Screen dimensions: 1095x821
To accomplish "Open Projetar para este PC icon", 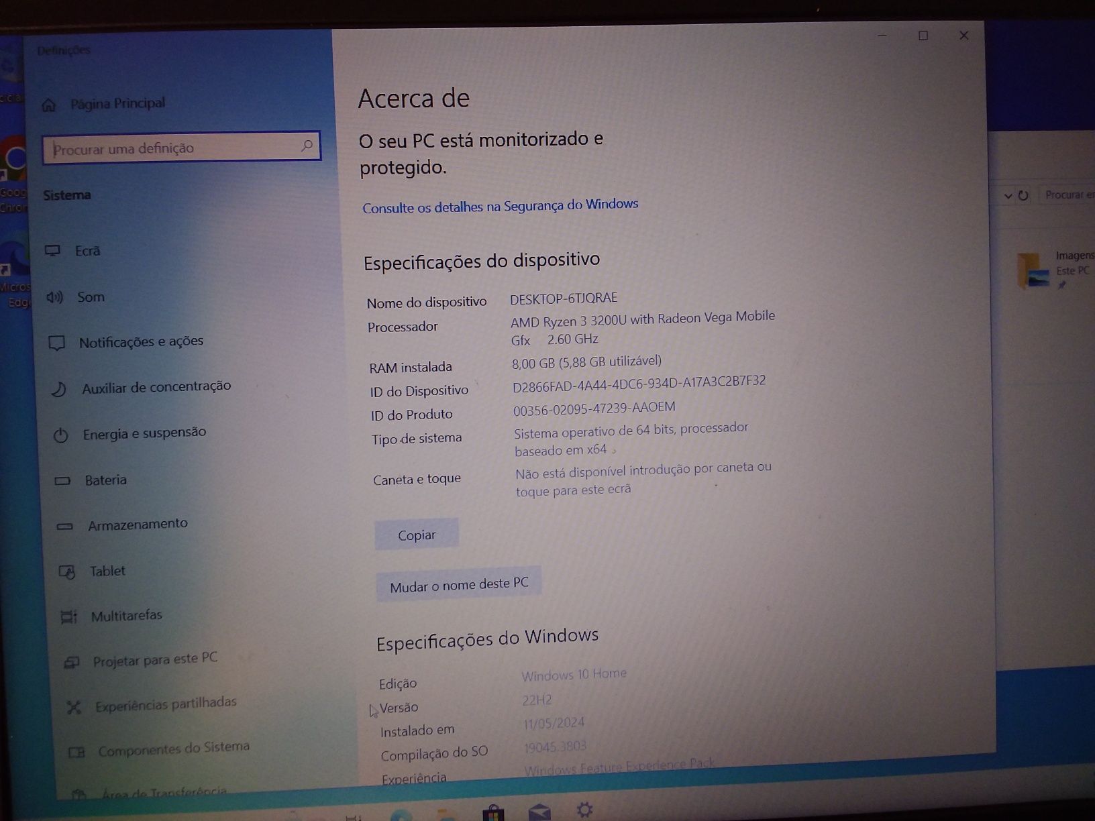I will point(71,663).
